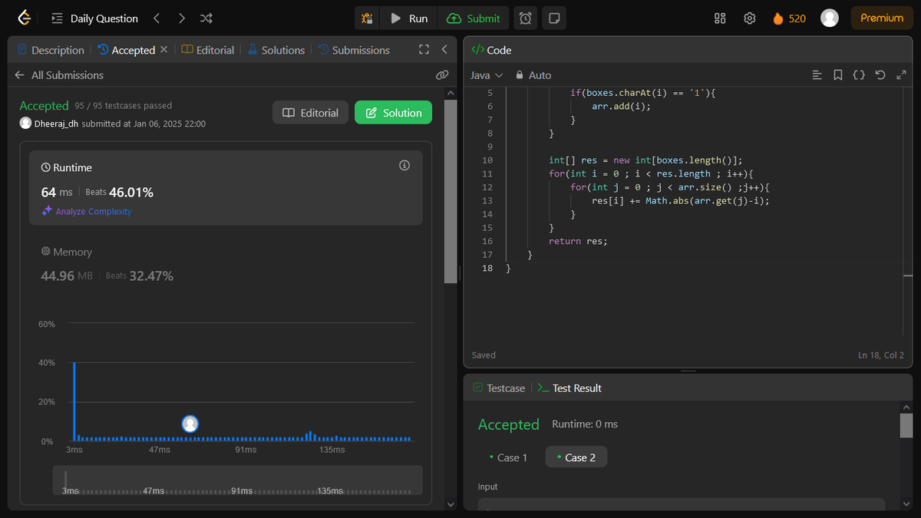
Task: Click the line 'return res;' in the code
Action: (578, 241)
